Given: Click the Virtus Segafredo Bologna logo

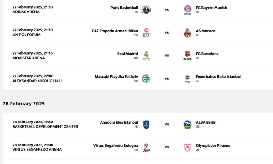Looking at the screenshot, I should pyautogui.click(x=146, y=147).
